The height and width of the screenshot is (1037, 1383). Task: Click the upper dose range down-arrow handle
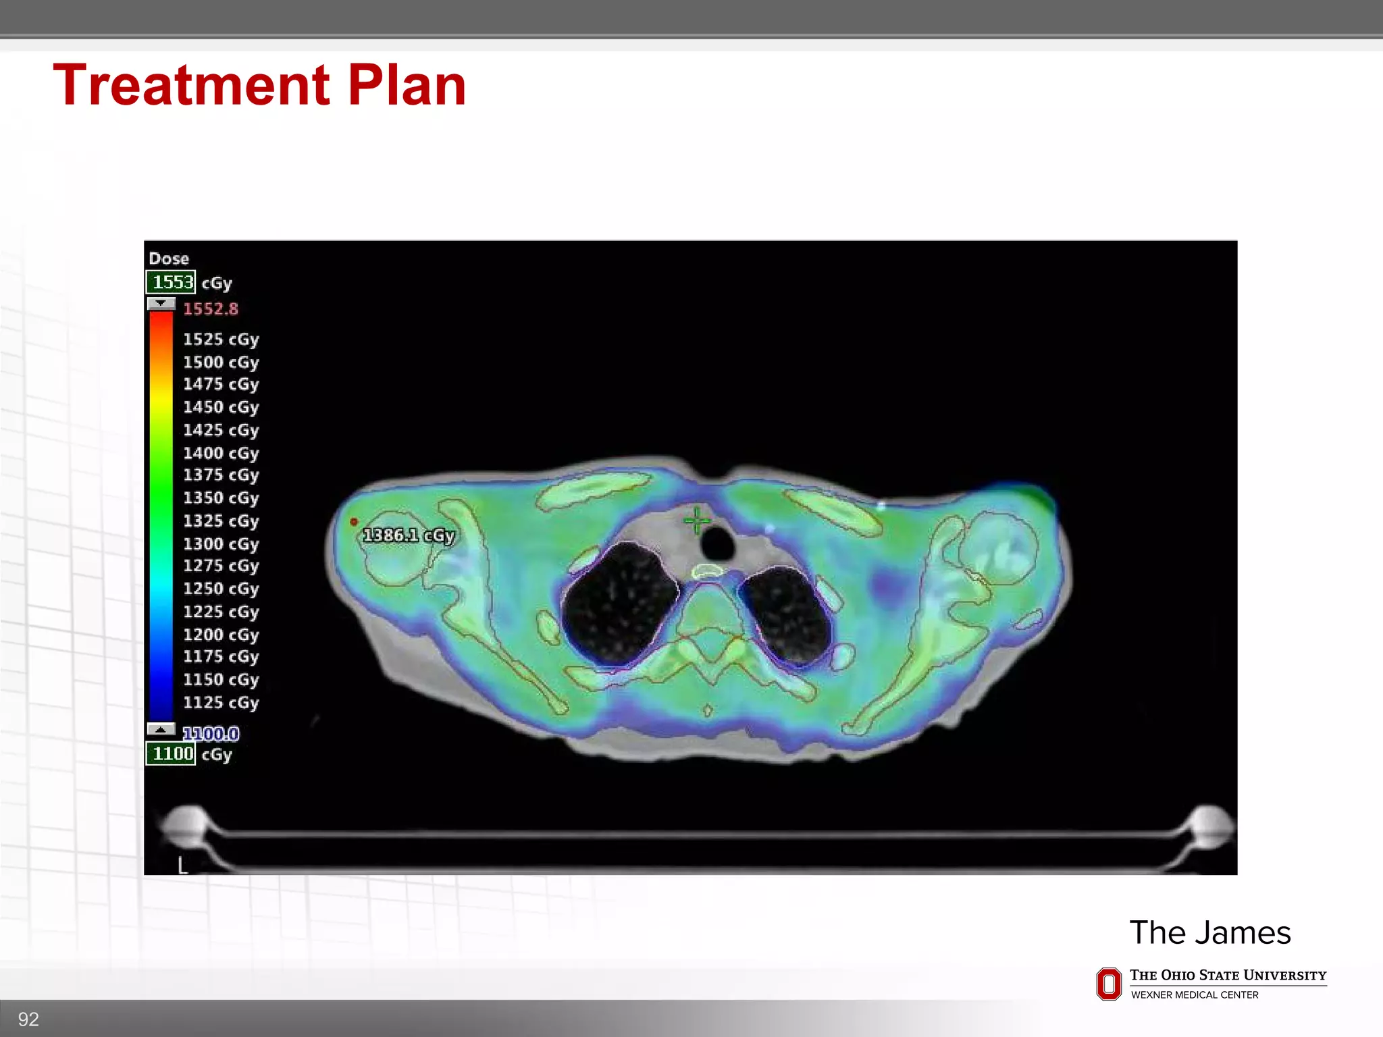tap(161, 304)
